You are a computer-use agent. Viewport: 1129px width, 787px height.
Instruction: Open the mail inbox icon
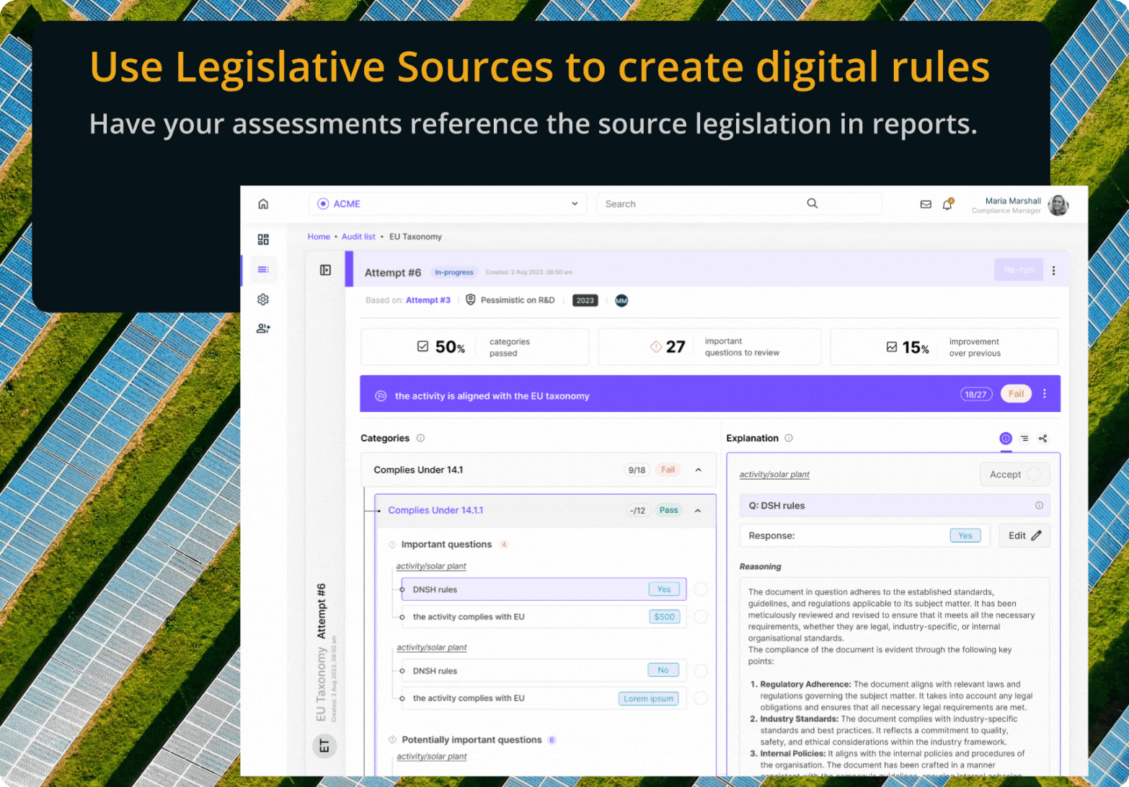[926, 205]
